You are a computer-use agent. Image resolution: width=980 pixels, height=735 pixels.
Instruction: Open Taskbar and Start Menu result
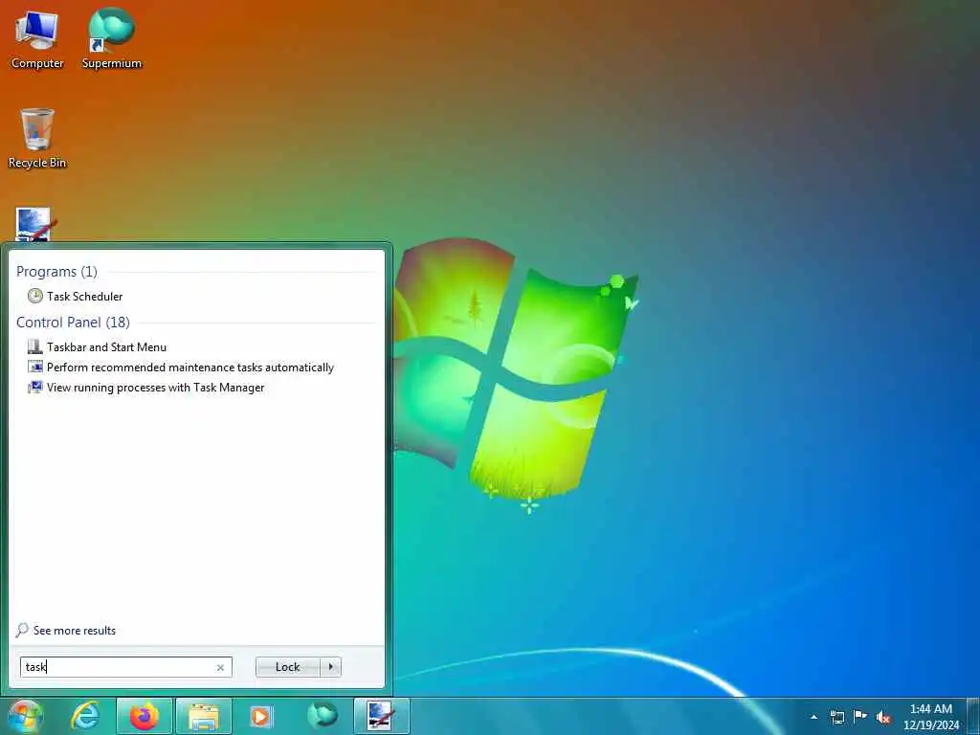[106, 346]
